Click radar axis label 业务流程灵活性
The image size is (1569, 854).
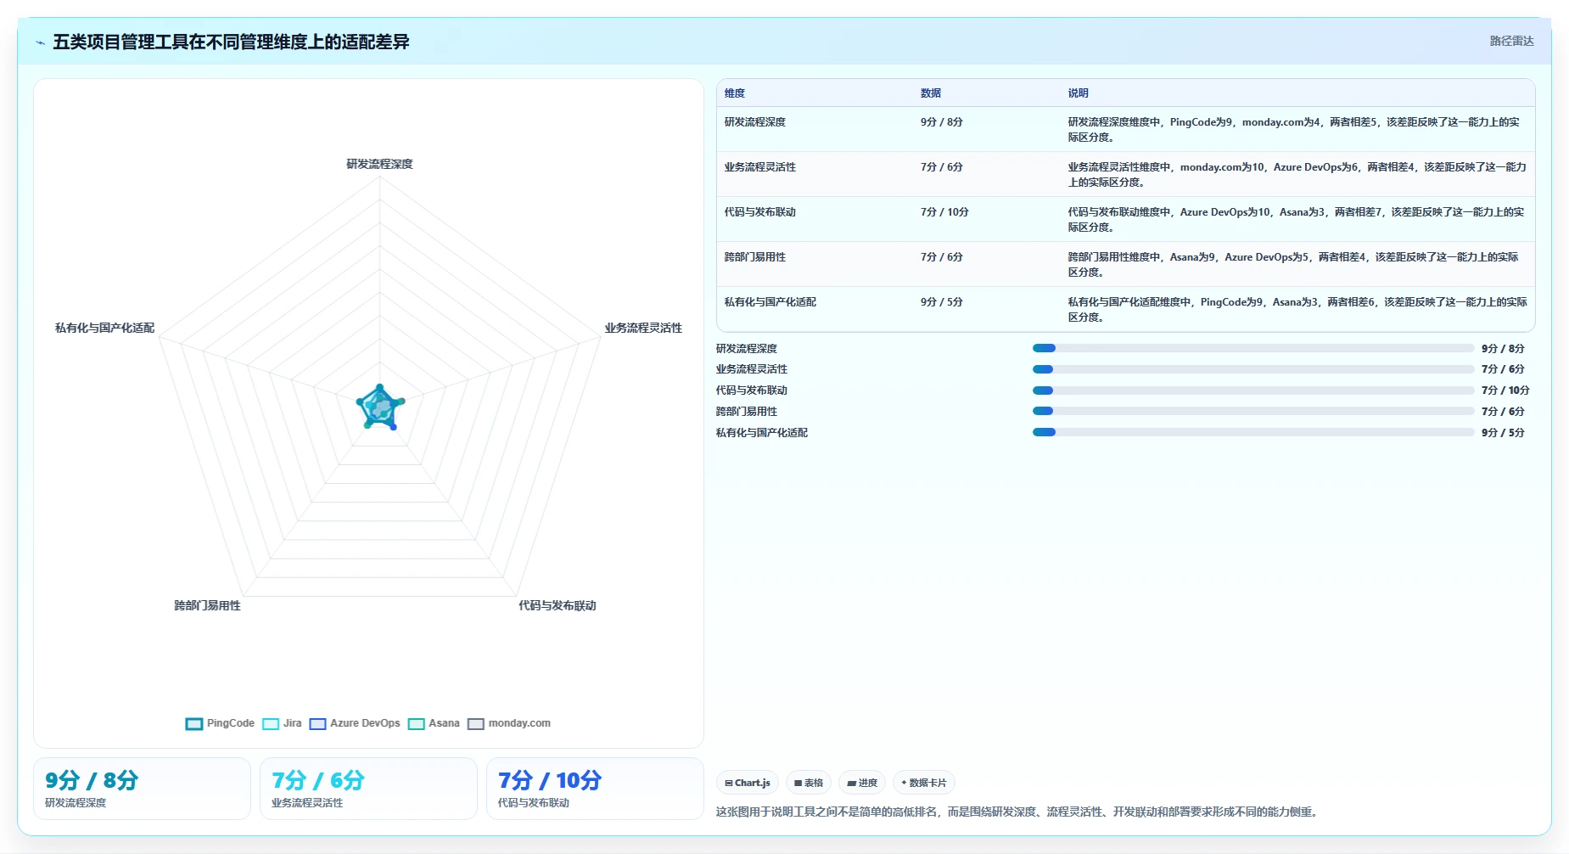point(643,328)
